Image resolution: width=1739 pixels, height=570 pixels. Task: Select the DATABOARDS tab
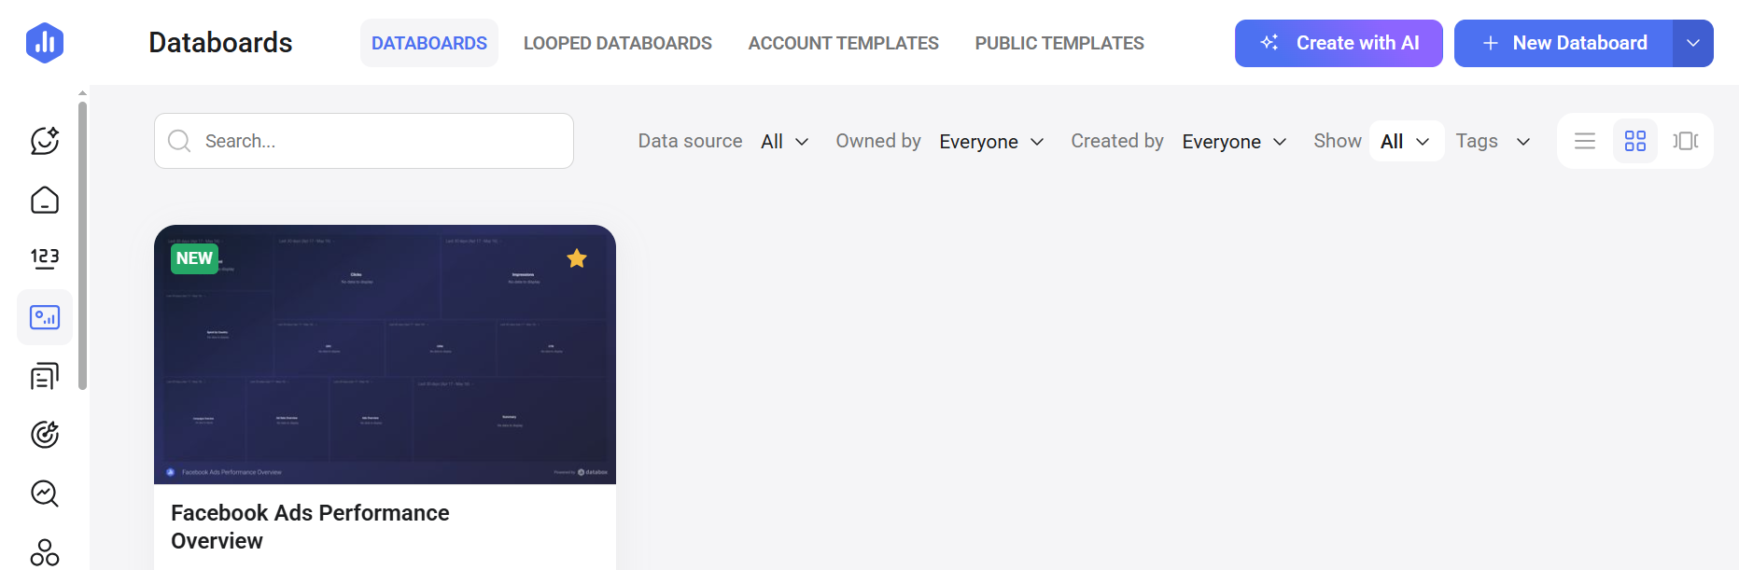(429, 43)
